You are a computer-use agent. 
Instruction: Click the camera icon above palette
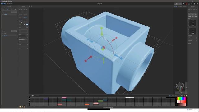pos(33,96)
